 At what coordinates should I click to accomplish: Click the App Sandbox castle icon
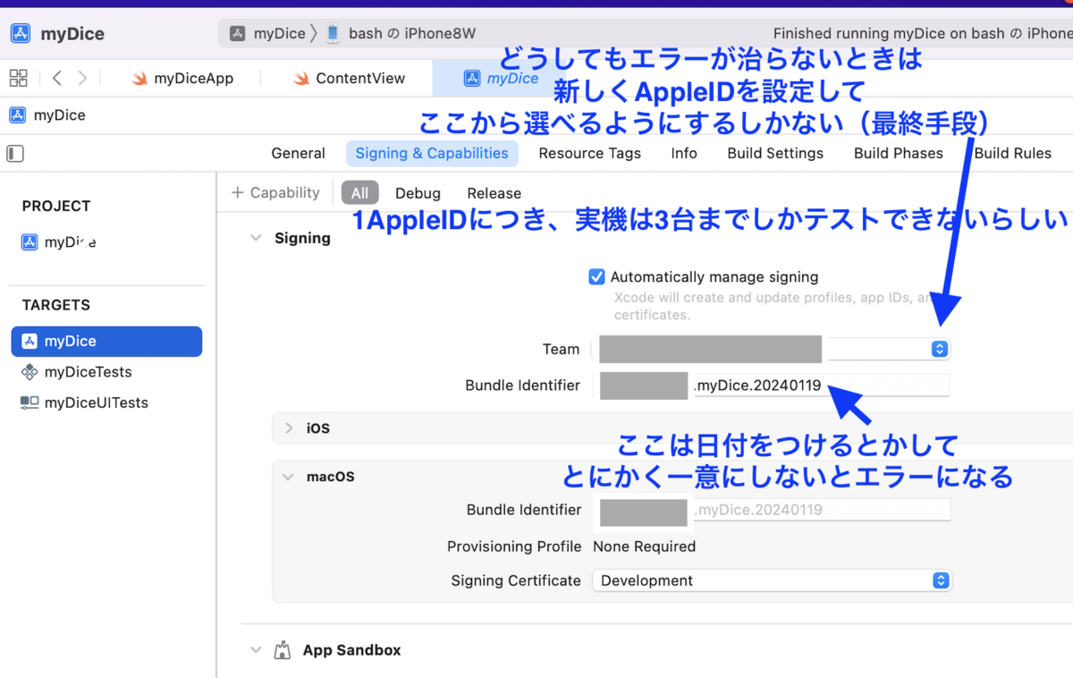pos(283,650)
